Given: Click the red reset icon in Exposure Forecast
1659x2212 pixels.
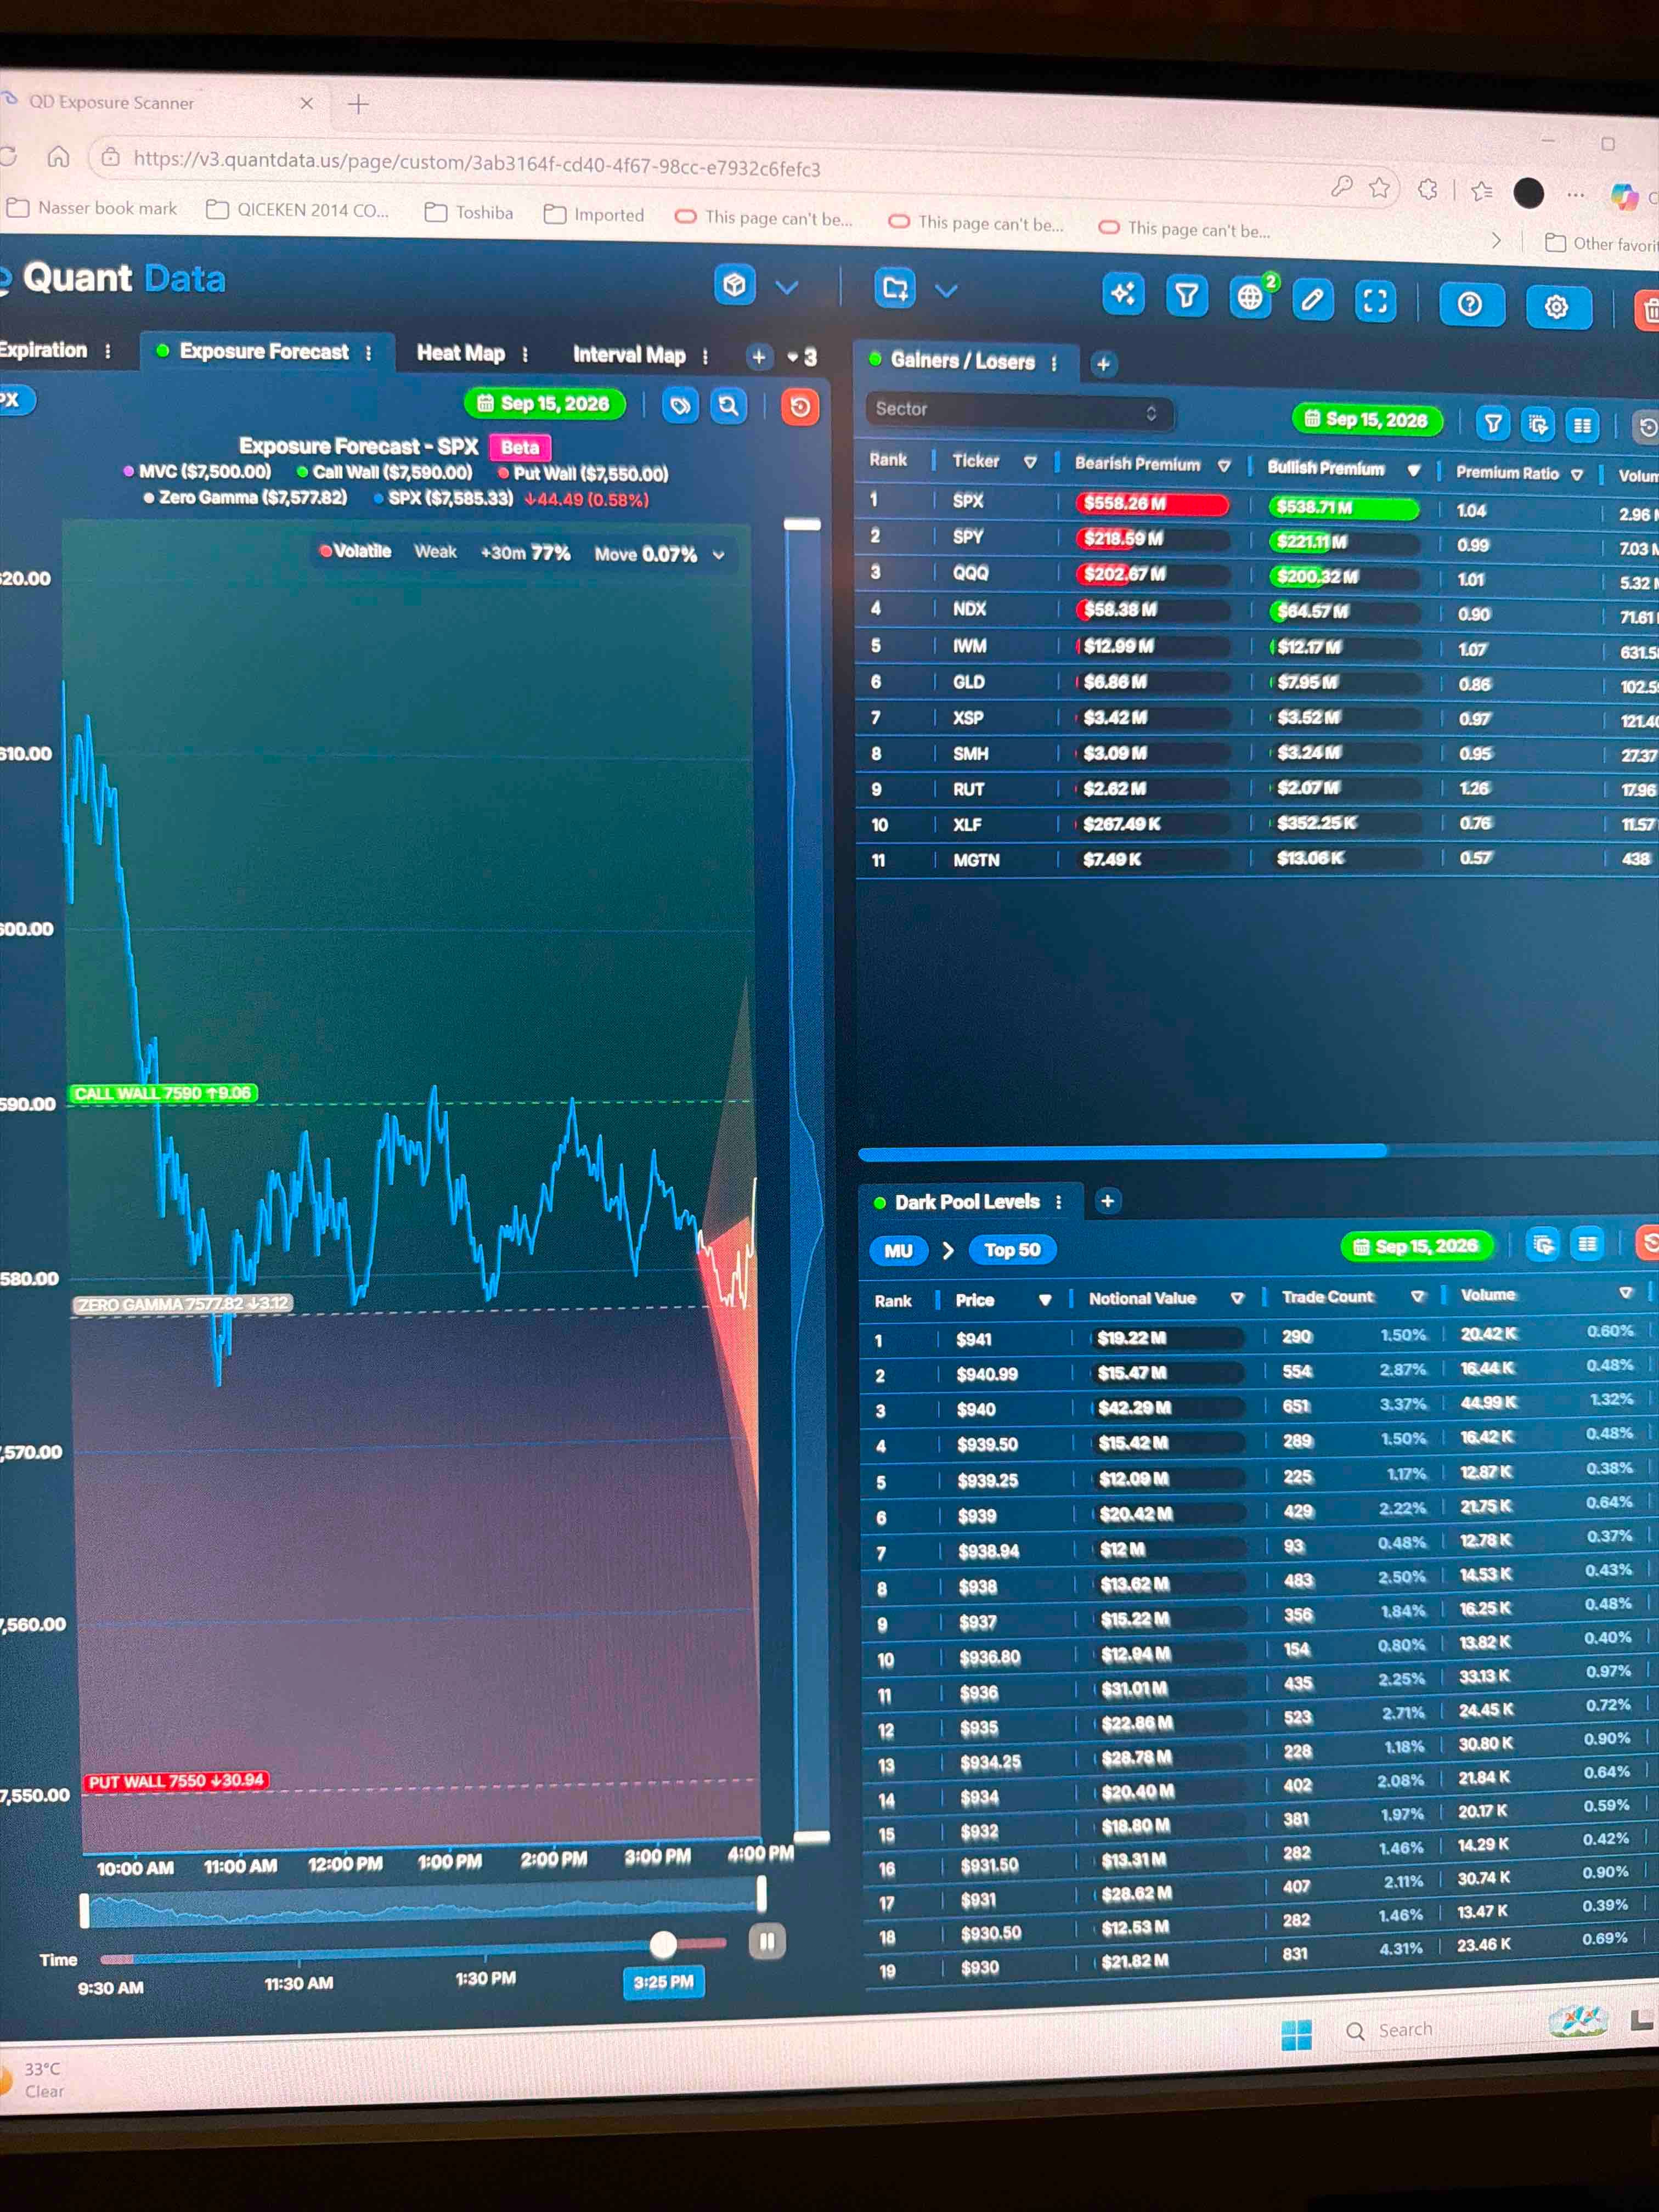Looking at the screenshot, I should [x=800, y=407].
